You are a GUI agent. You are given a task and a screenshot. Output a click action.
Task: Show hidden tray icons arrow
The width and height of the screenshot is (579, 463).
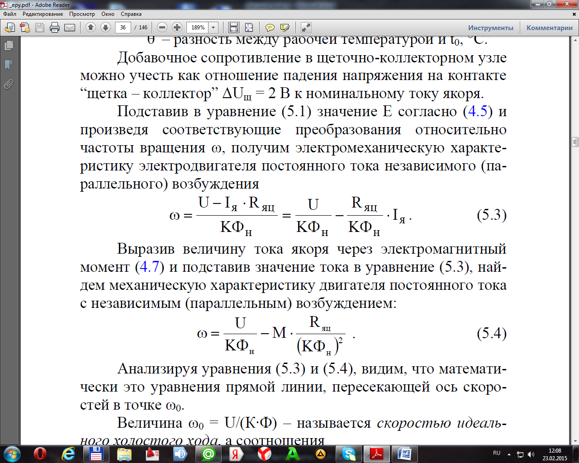pyautogui.click(x=509, y=454)
